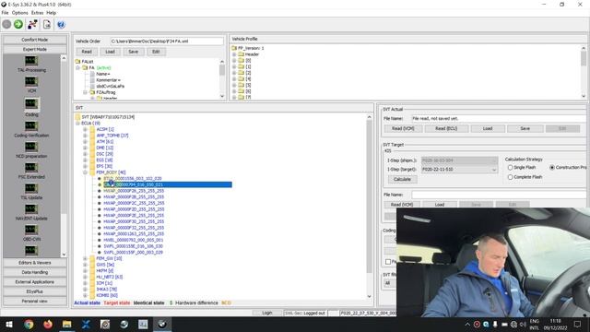
Task: Select the BTLD_00001556 tree entry
Action: click(133, 178)
